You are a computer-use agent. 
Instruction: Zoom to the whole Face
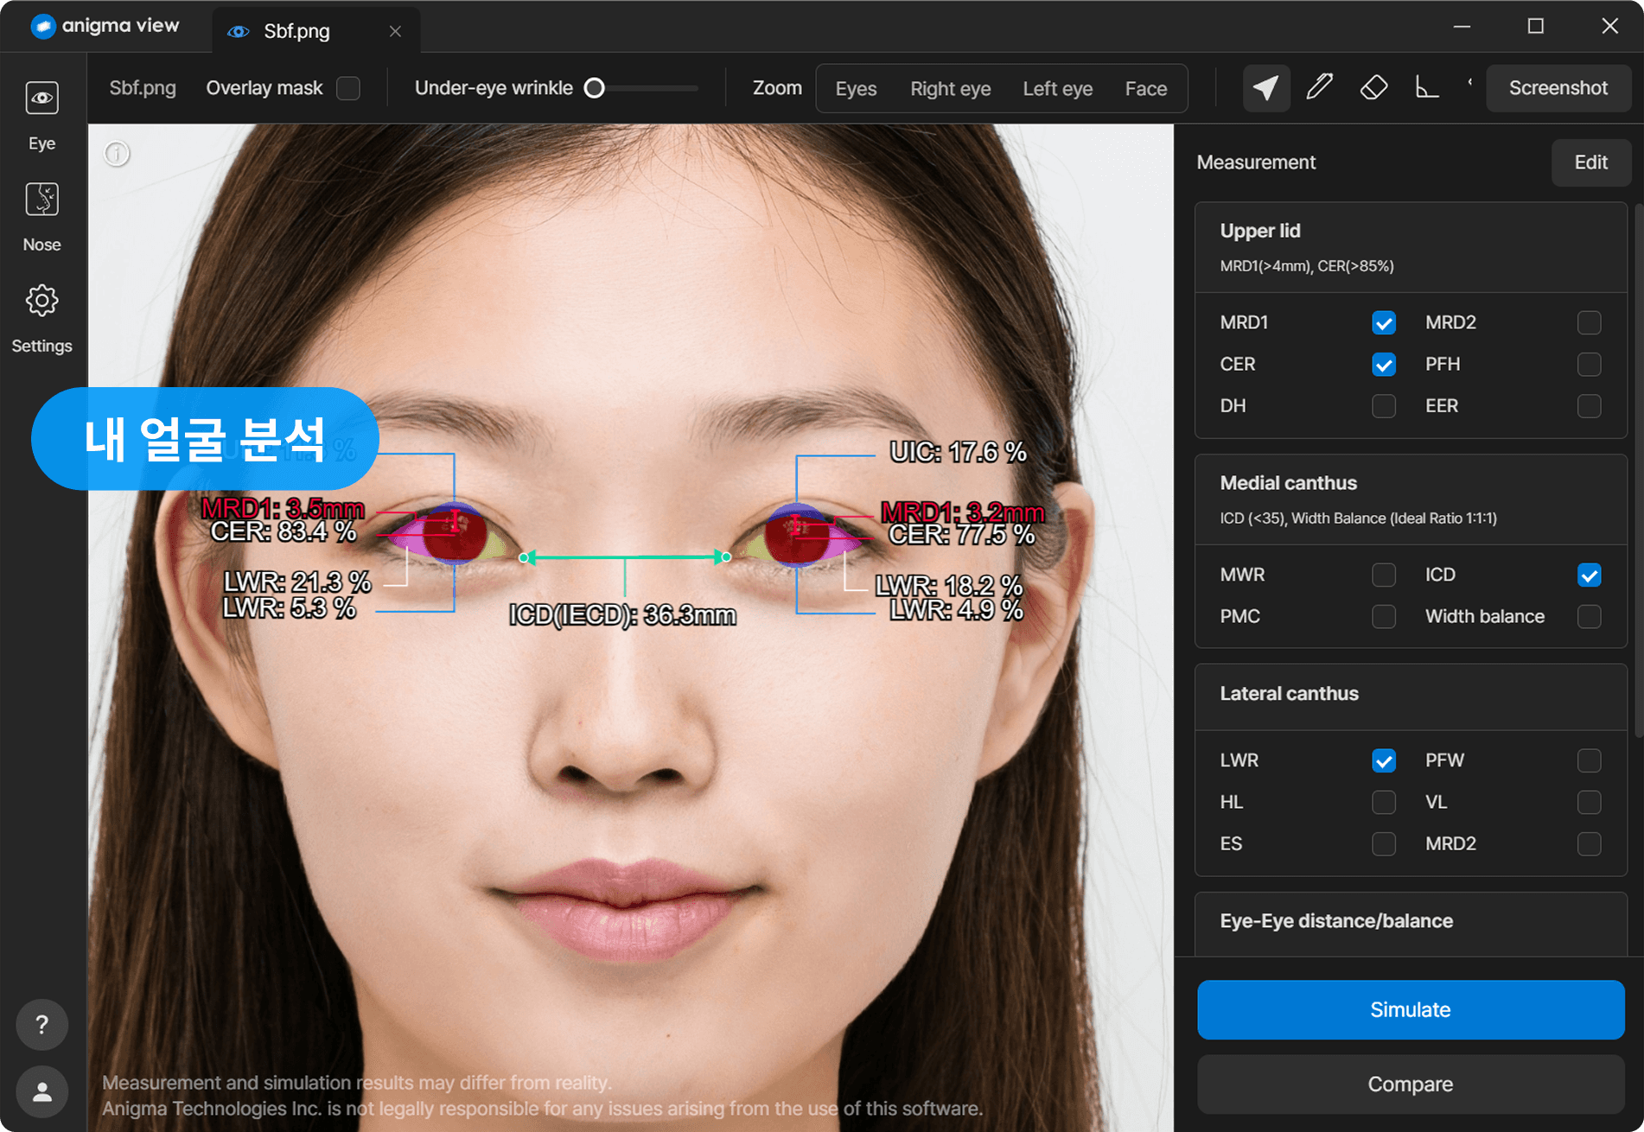coord(1146,88)
